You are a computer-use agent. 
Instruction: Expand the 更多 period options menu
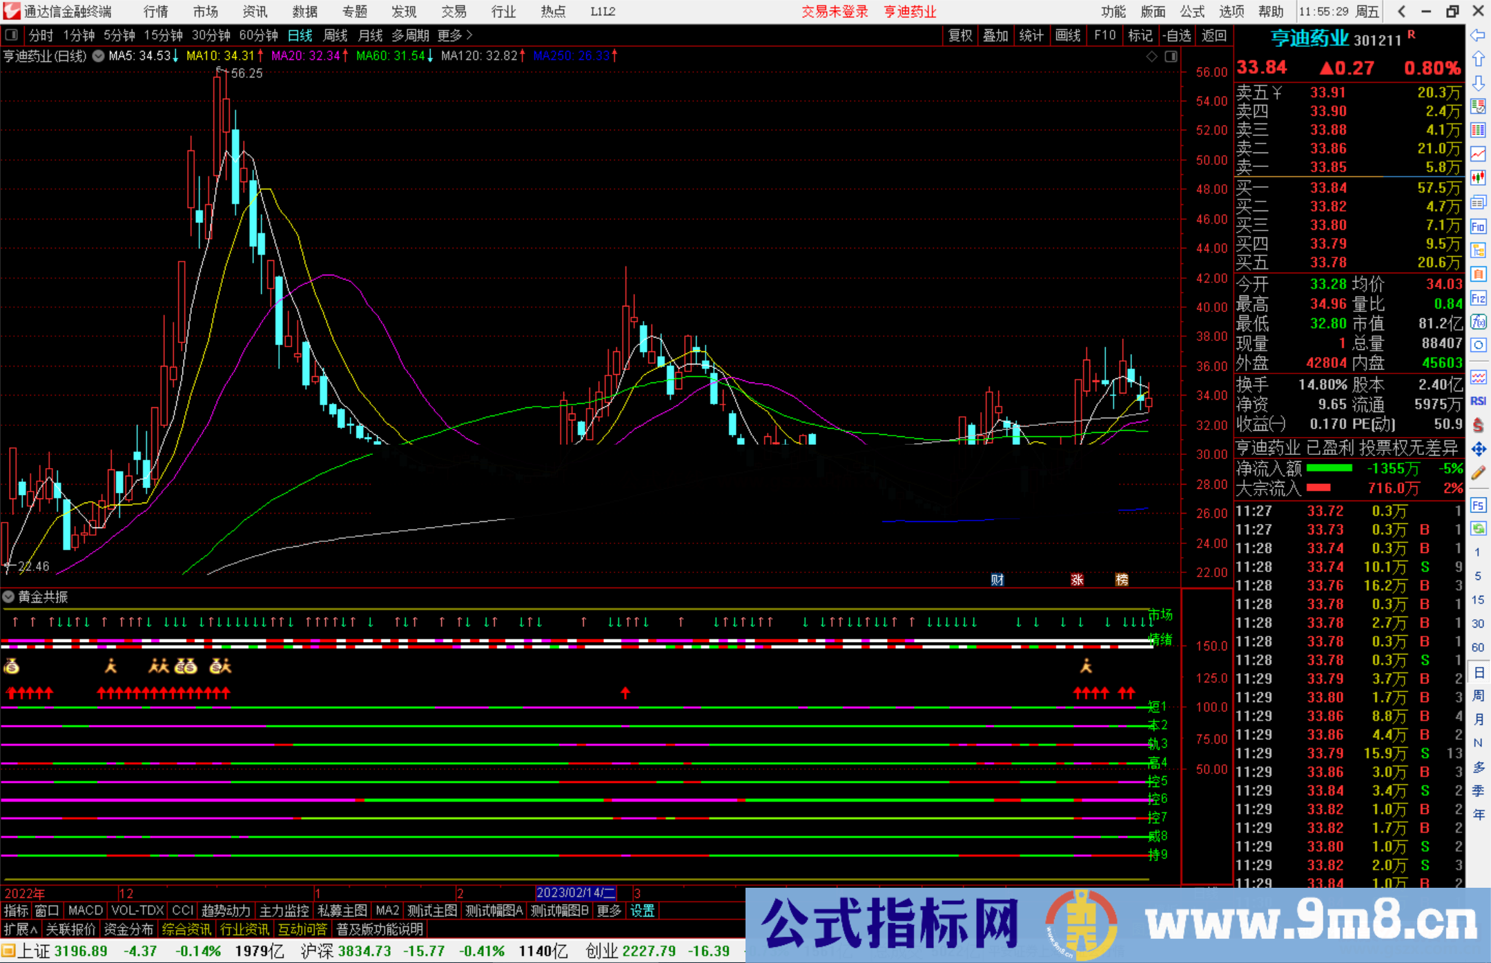(x=449, y=35)
